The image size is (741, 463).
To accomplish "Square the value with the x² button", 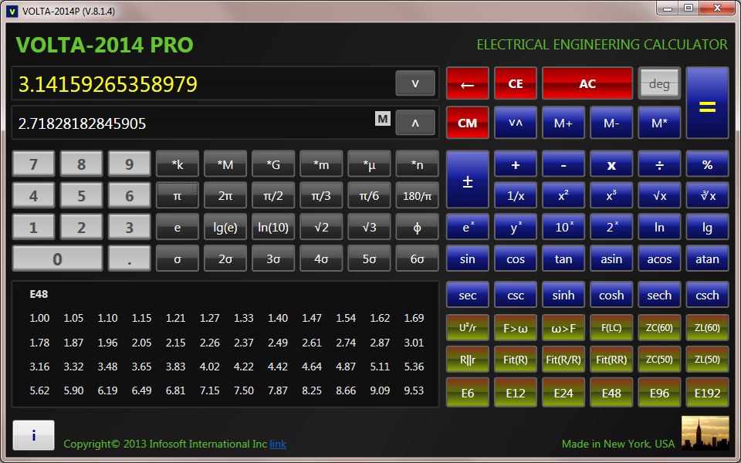I will pos(563,195).
